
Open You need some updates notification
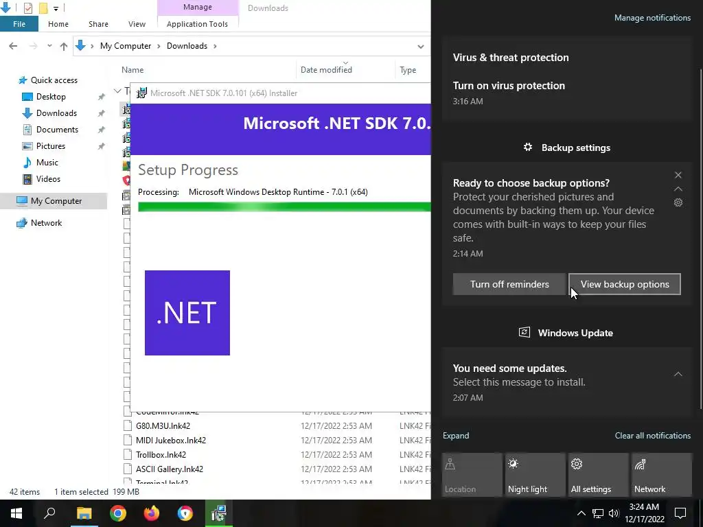(x=567, y=382)
